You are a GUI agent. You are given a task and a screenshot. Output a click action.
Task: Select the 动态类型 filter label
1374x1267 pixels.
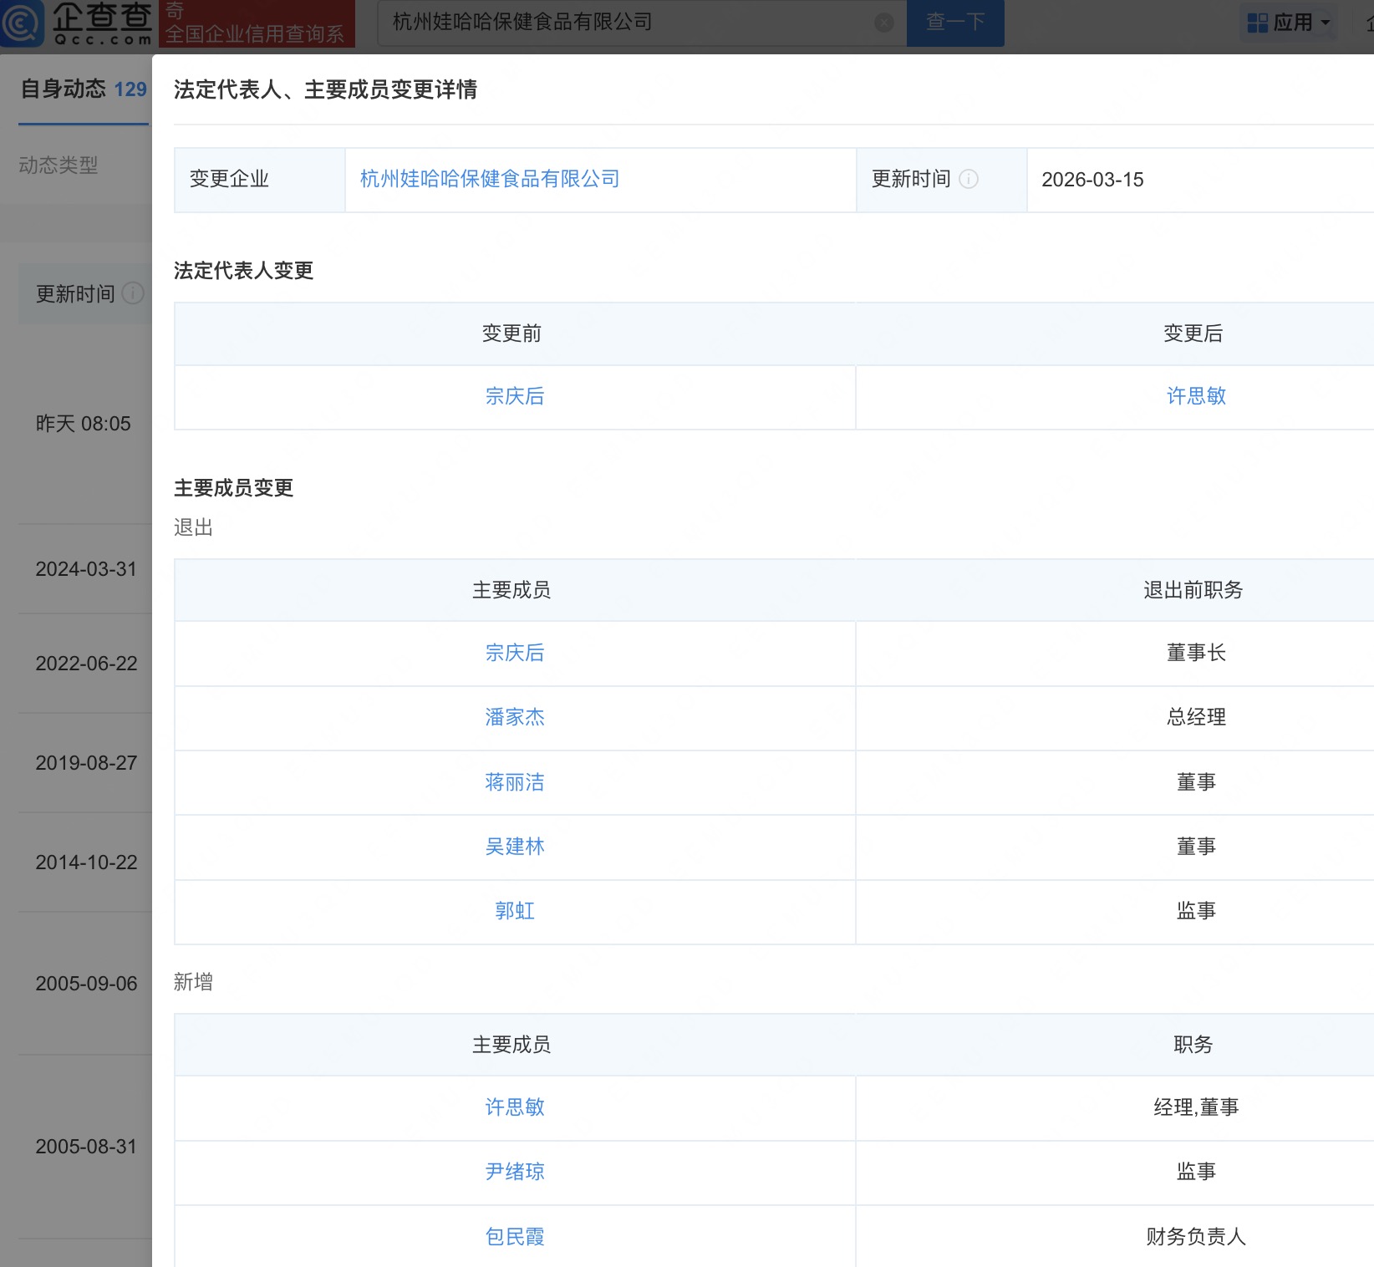coord(59,165)
